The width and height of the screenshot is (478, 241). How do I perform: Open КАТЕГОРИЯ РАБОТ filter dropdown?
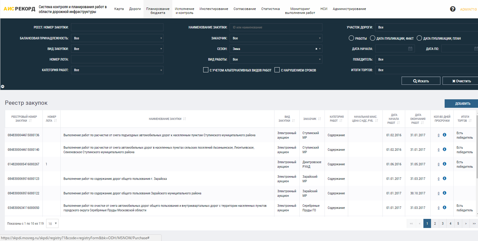[x=117, y=70]
